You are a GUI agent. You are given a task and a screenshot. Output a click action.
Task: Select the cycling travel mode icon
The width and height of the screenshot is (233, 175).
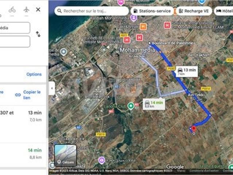click(12, 10)
